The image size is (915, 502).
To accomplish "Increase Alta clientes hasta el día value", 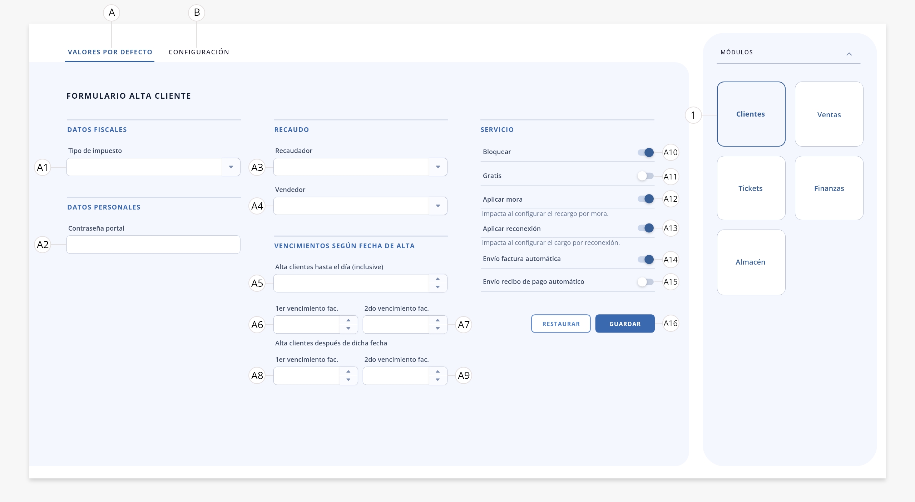I will tap(437, 279).
